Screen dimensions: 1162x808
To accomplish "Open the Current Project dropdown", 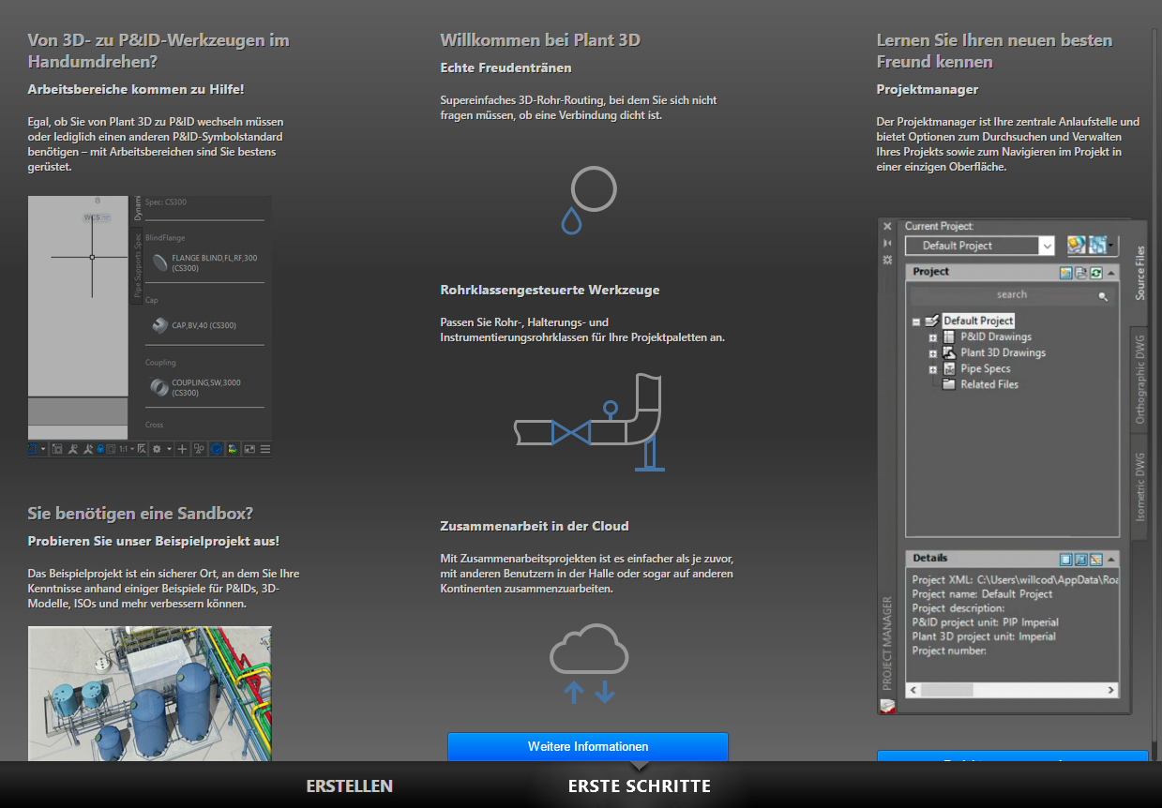I will [1047, 246].
